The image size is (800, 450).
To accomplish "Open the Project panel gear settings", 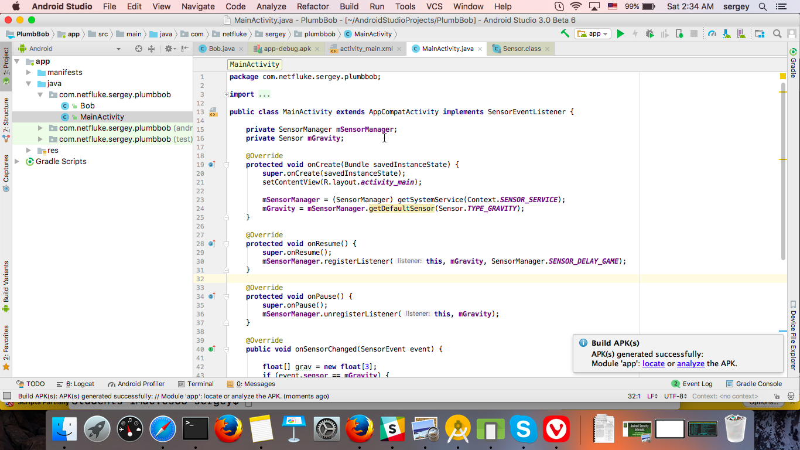I will 170,49.
